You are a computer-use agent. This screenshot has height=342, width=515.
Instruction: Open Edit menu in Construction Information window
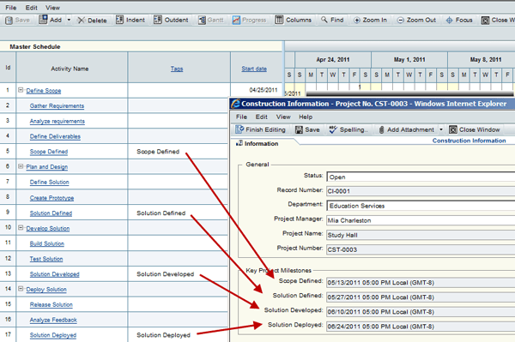point(262,117)
